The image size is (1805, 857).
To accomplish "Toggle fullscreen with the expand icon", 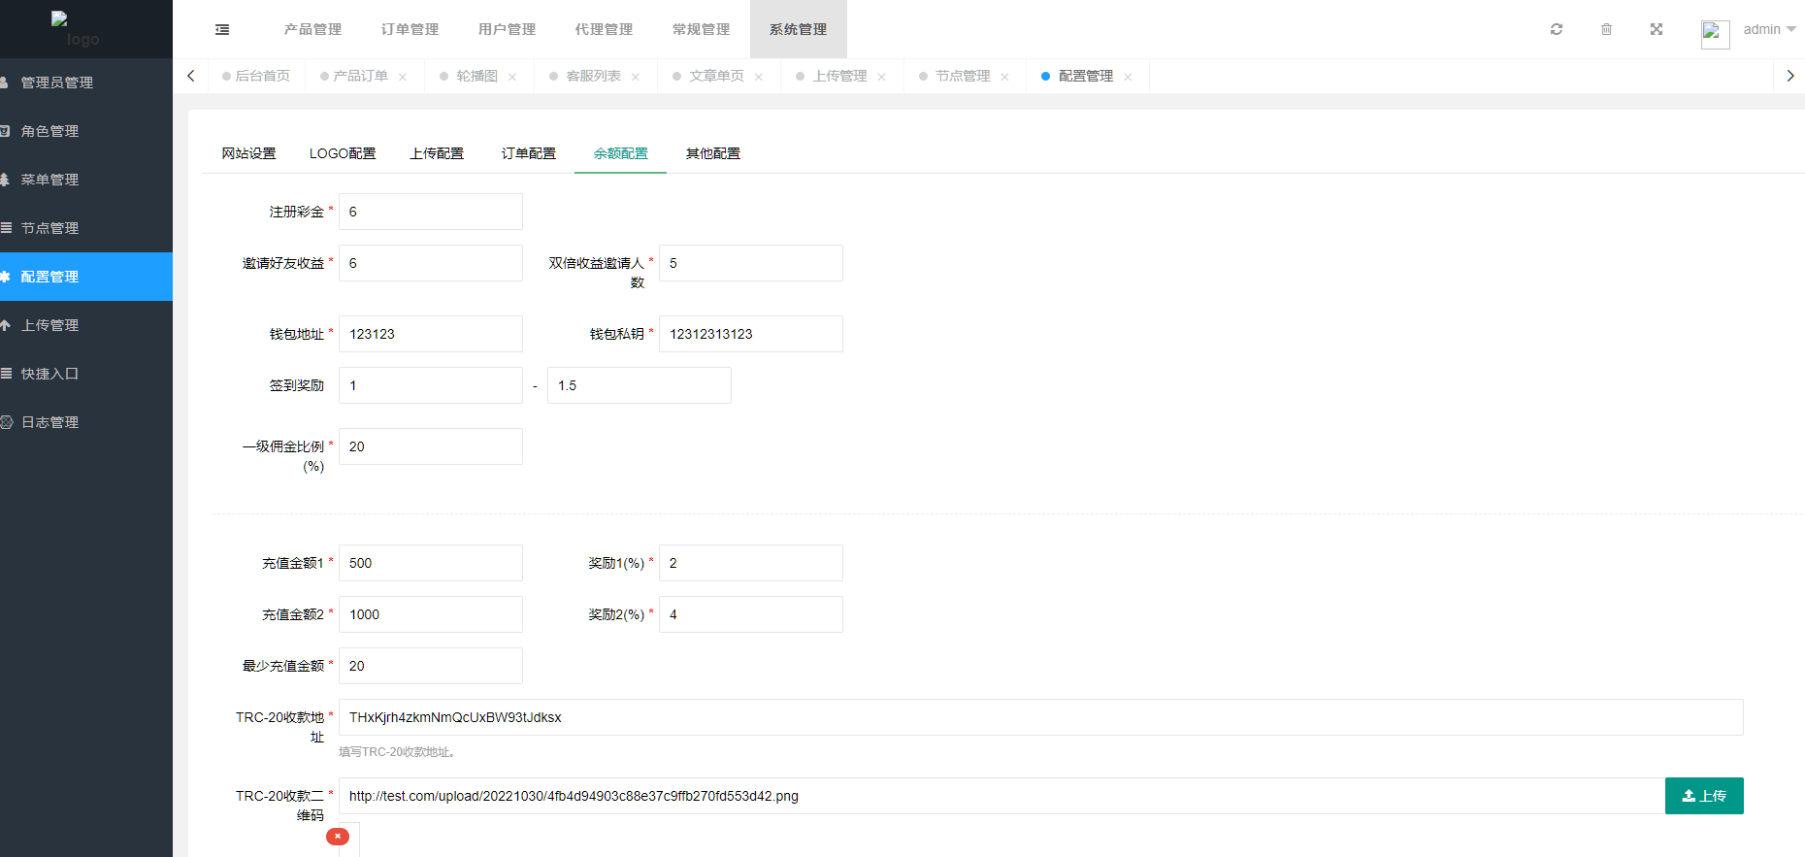I will pos(1657,29).
